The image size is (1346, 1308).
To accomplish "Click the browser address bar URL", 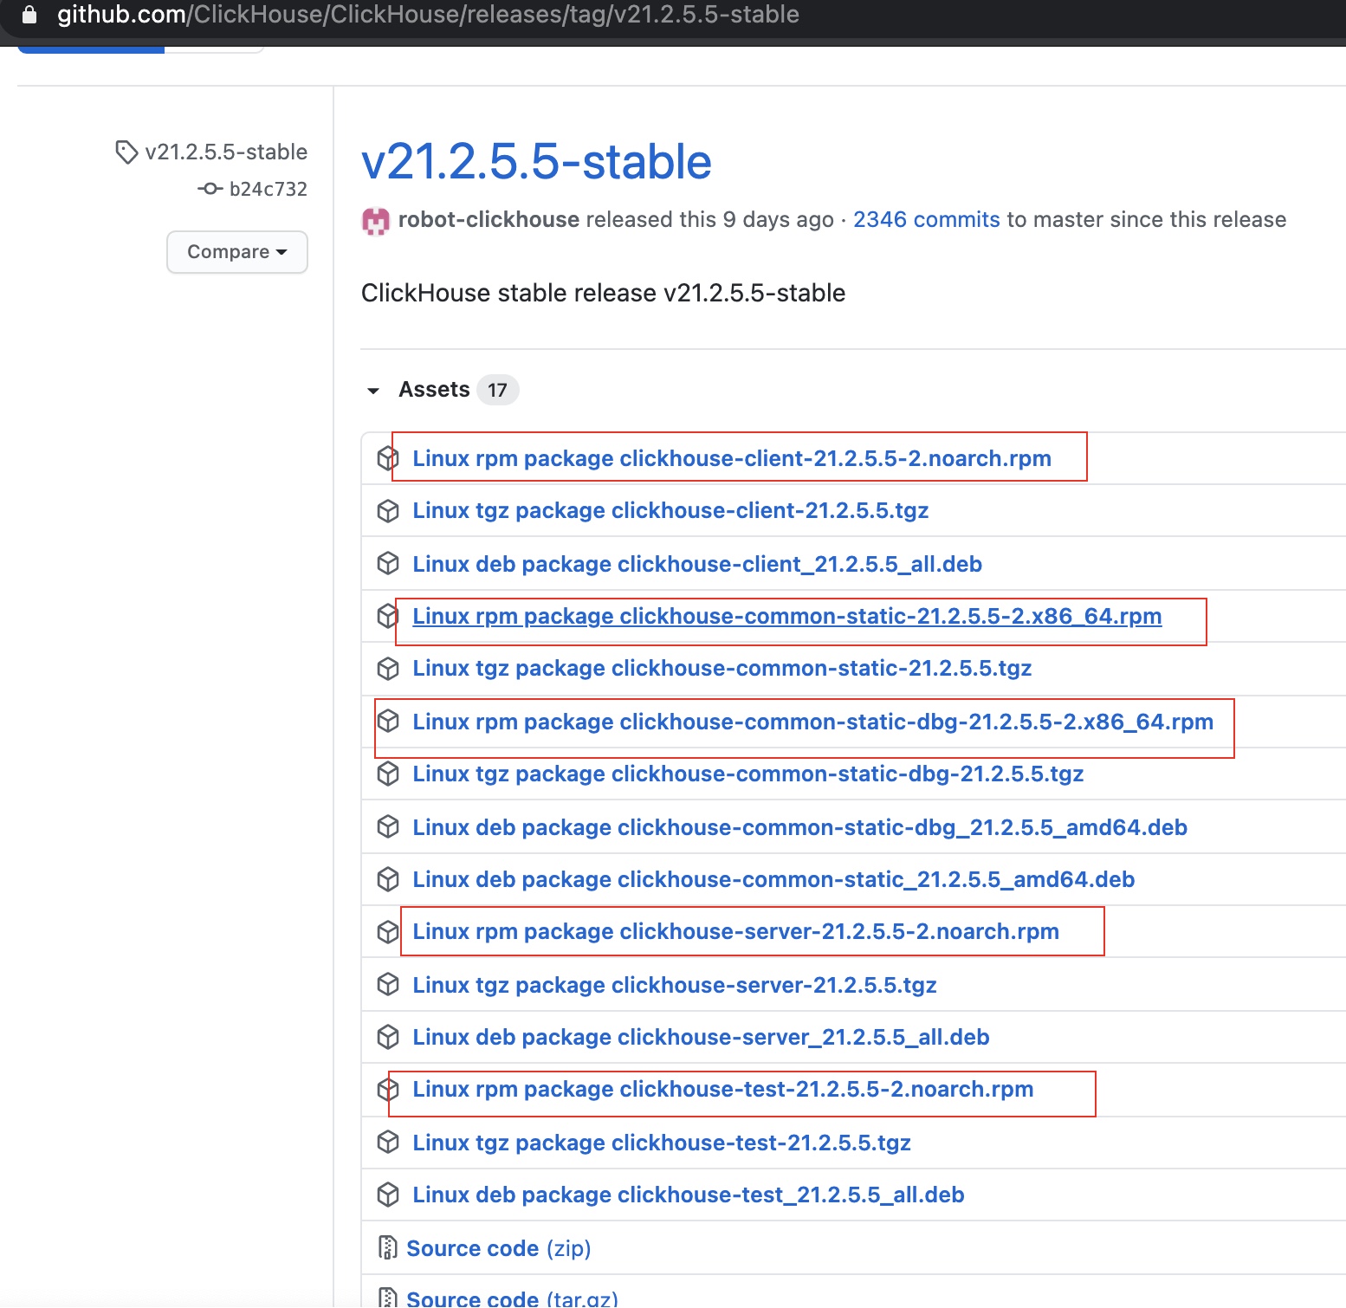I will point(428,15).
